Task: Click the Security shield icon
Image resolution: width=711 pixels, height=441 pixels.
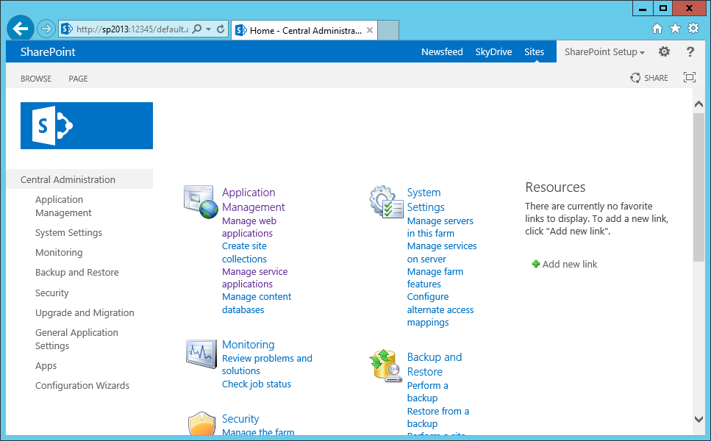Action: click(x=201, y=423)
